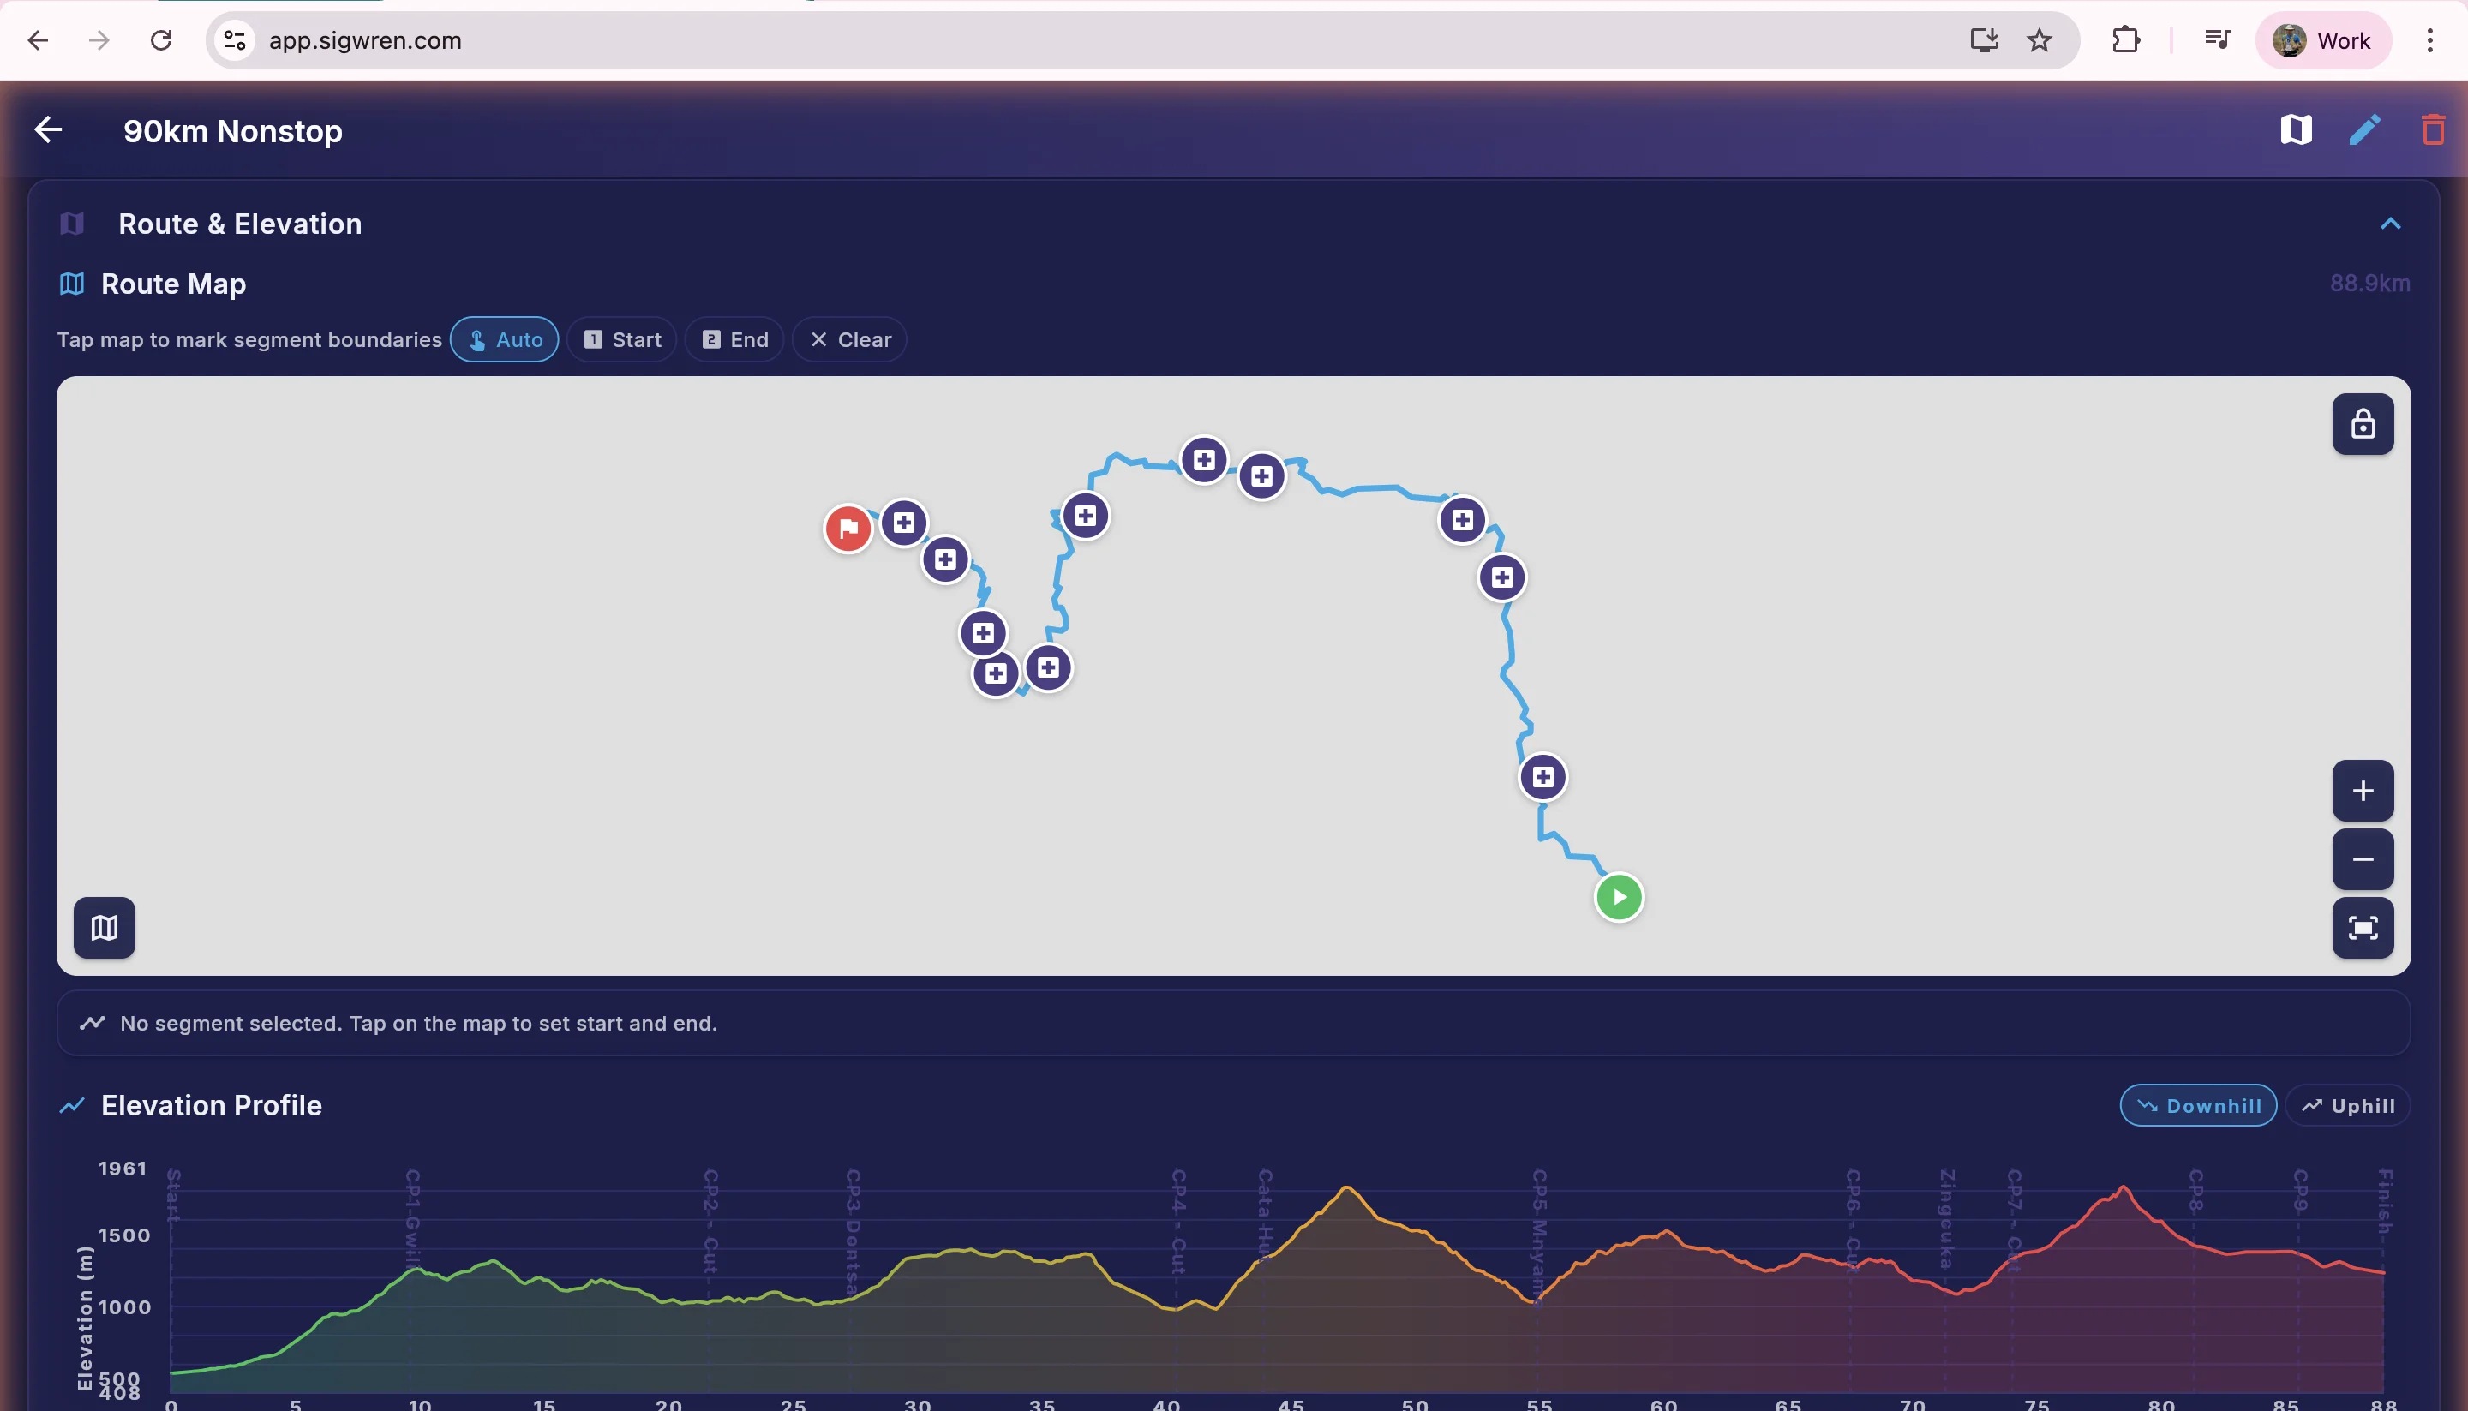Clear segment boundaries with Clear button
The image size is (2468, 1411).
849,339
